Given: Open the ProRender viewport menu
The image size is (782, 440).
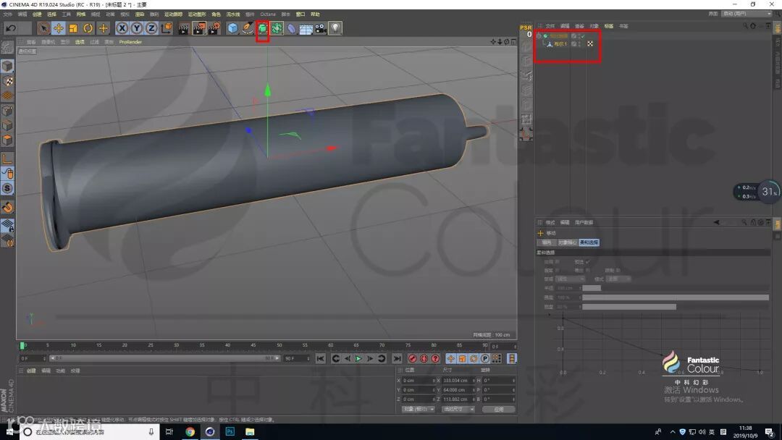Looking at the screenshot, I should [130, 42].
